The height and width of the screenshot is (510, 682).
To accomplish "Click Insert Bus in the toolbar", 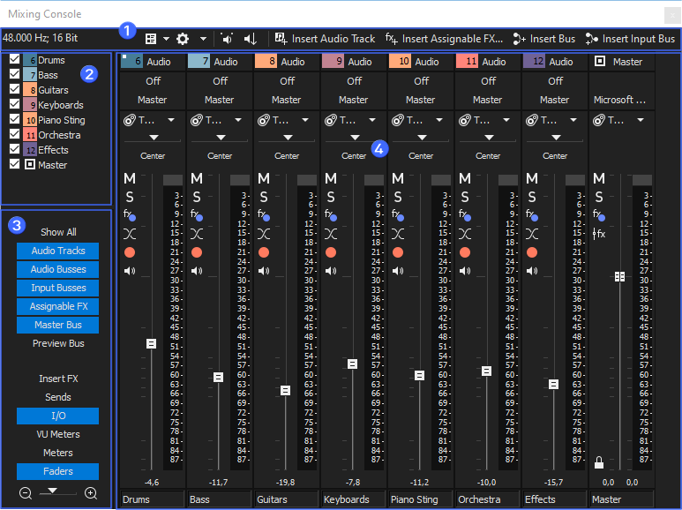I will (544, 39).
